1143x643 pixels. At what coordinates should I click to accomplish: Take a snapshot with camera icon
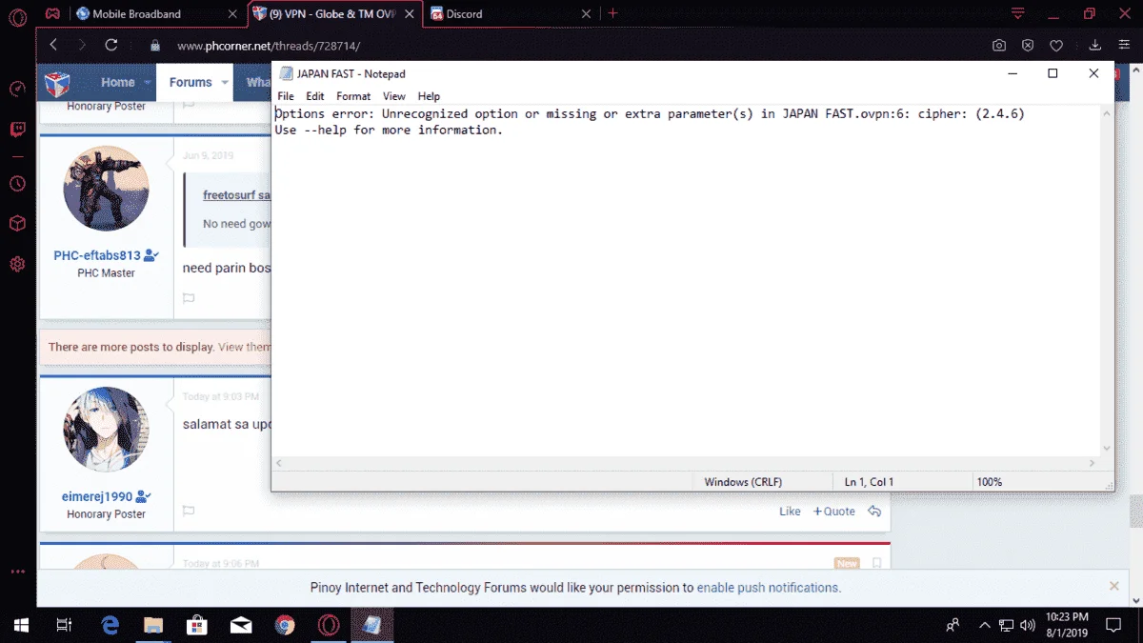click(998, 45)
